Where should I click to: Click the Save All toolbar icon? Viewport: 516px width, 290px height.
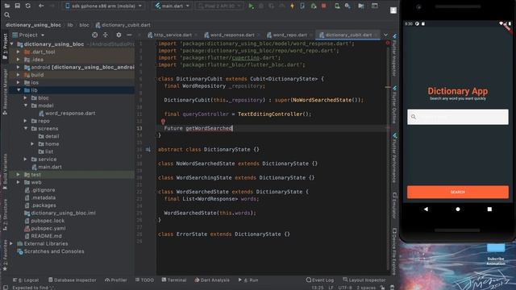18,6
